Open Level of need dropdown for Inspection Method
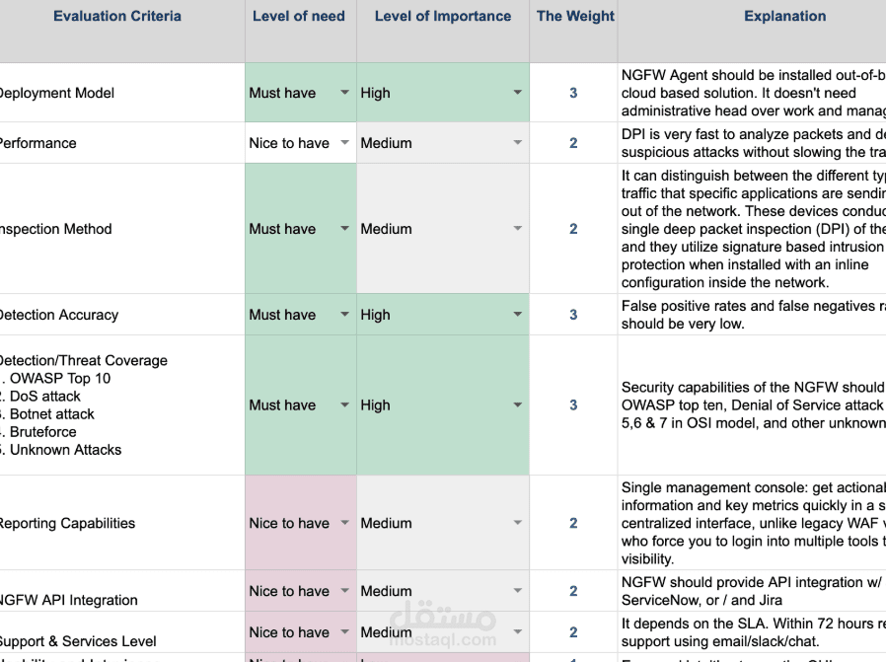 (344, 229)
